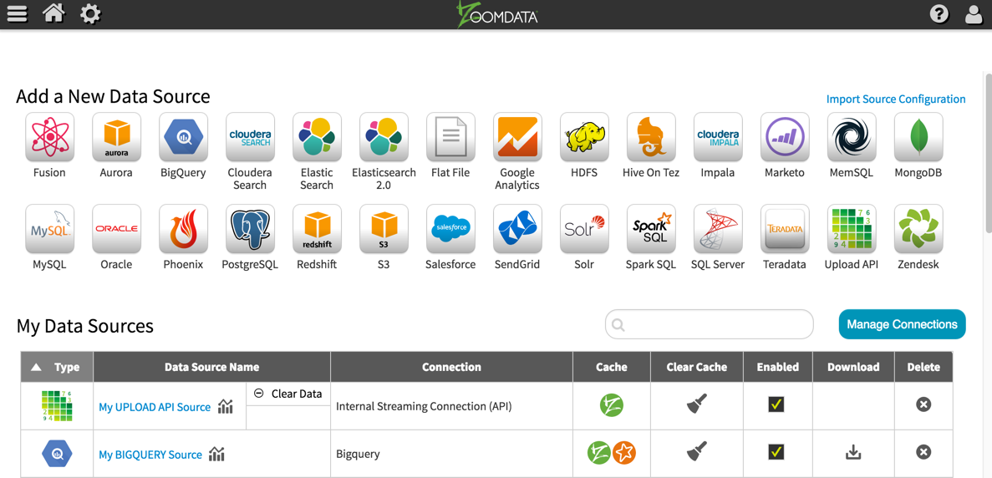Open chart icon beside My BIGQUERY Source

coord(216,454)
